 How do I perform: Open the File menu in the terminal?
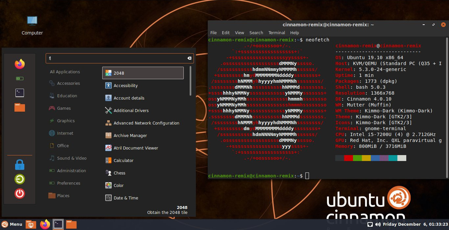tap(213, 33)
